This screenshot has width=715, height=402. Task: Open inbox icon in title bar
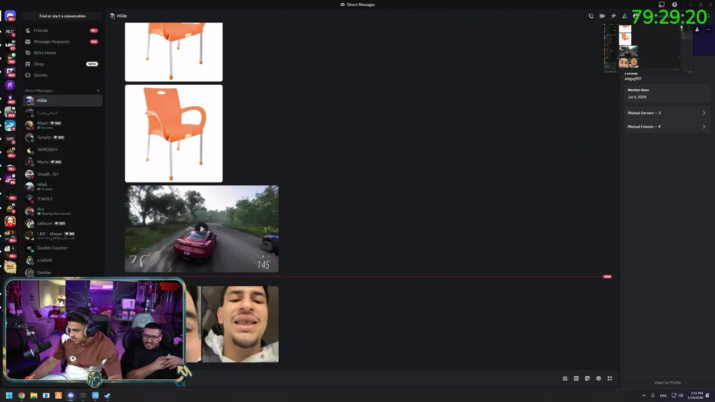[x=661, y=4]
